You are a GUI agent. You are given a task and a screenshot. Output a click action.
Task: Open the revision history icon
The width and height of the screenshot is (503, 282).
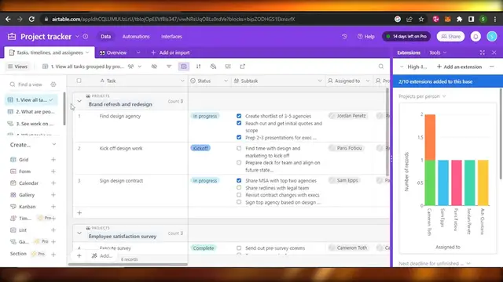tap(344, 37)
